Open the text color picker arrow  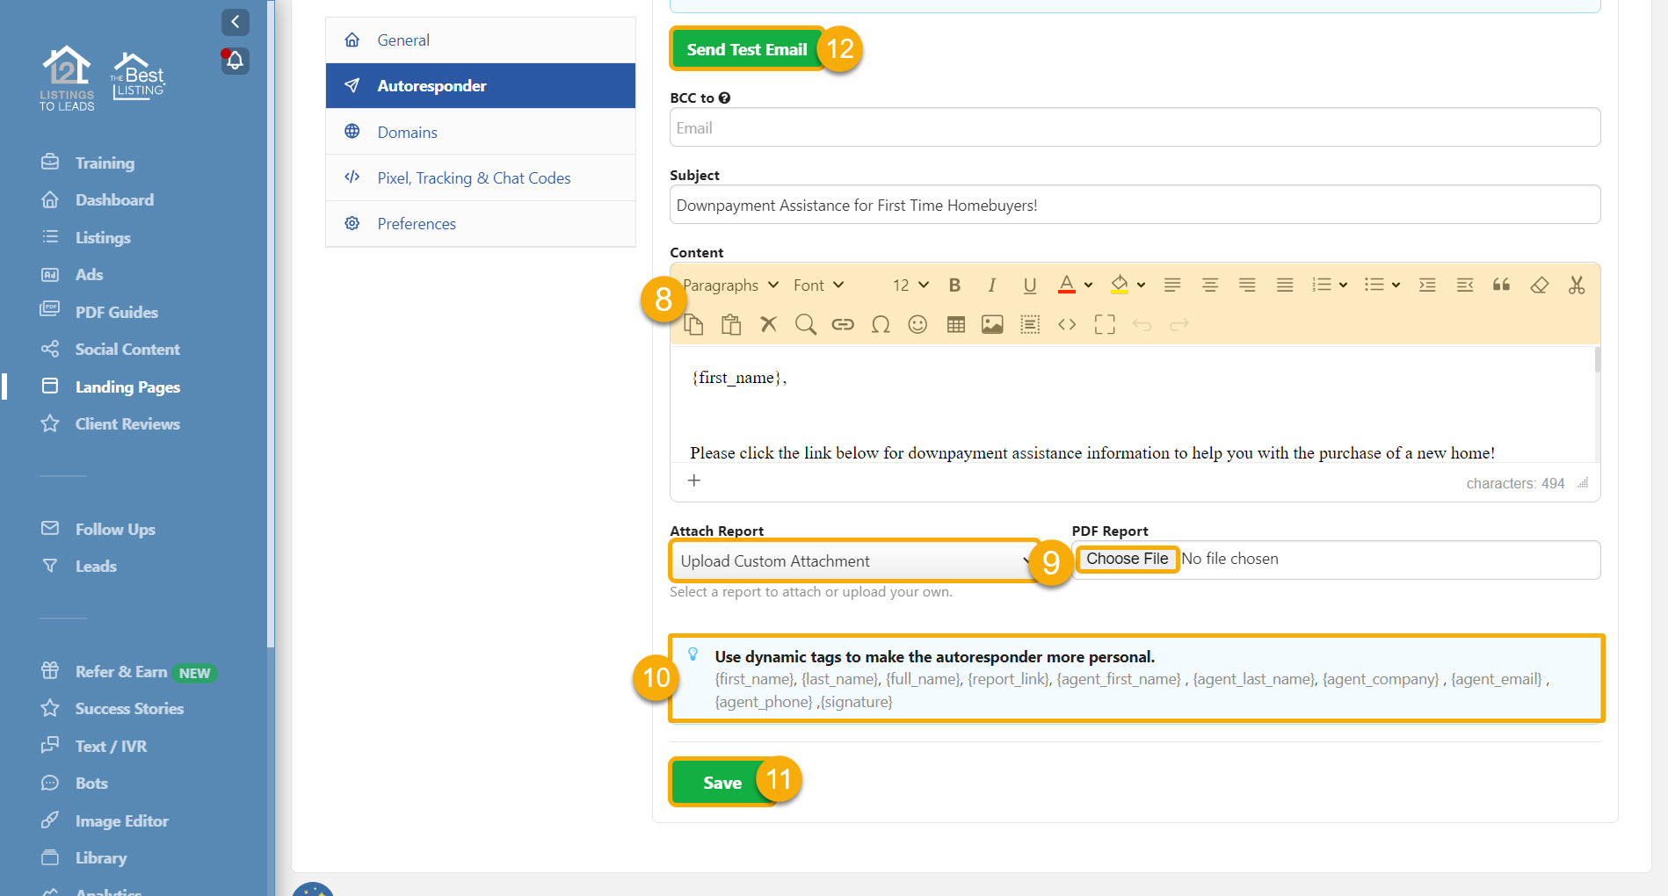tap(1088, 285)
